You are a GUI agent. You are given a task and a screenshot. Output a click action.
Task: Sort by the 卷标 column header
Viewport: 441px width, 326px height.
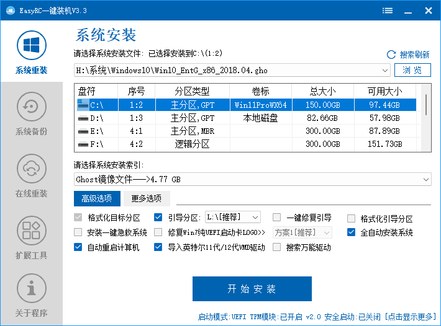(261, 91)
